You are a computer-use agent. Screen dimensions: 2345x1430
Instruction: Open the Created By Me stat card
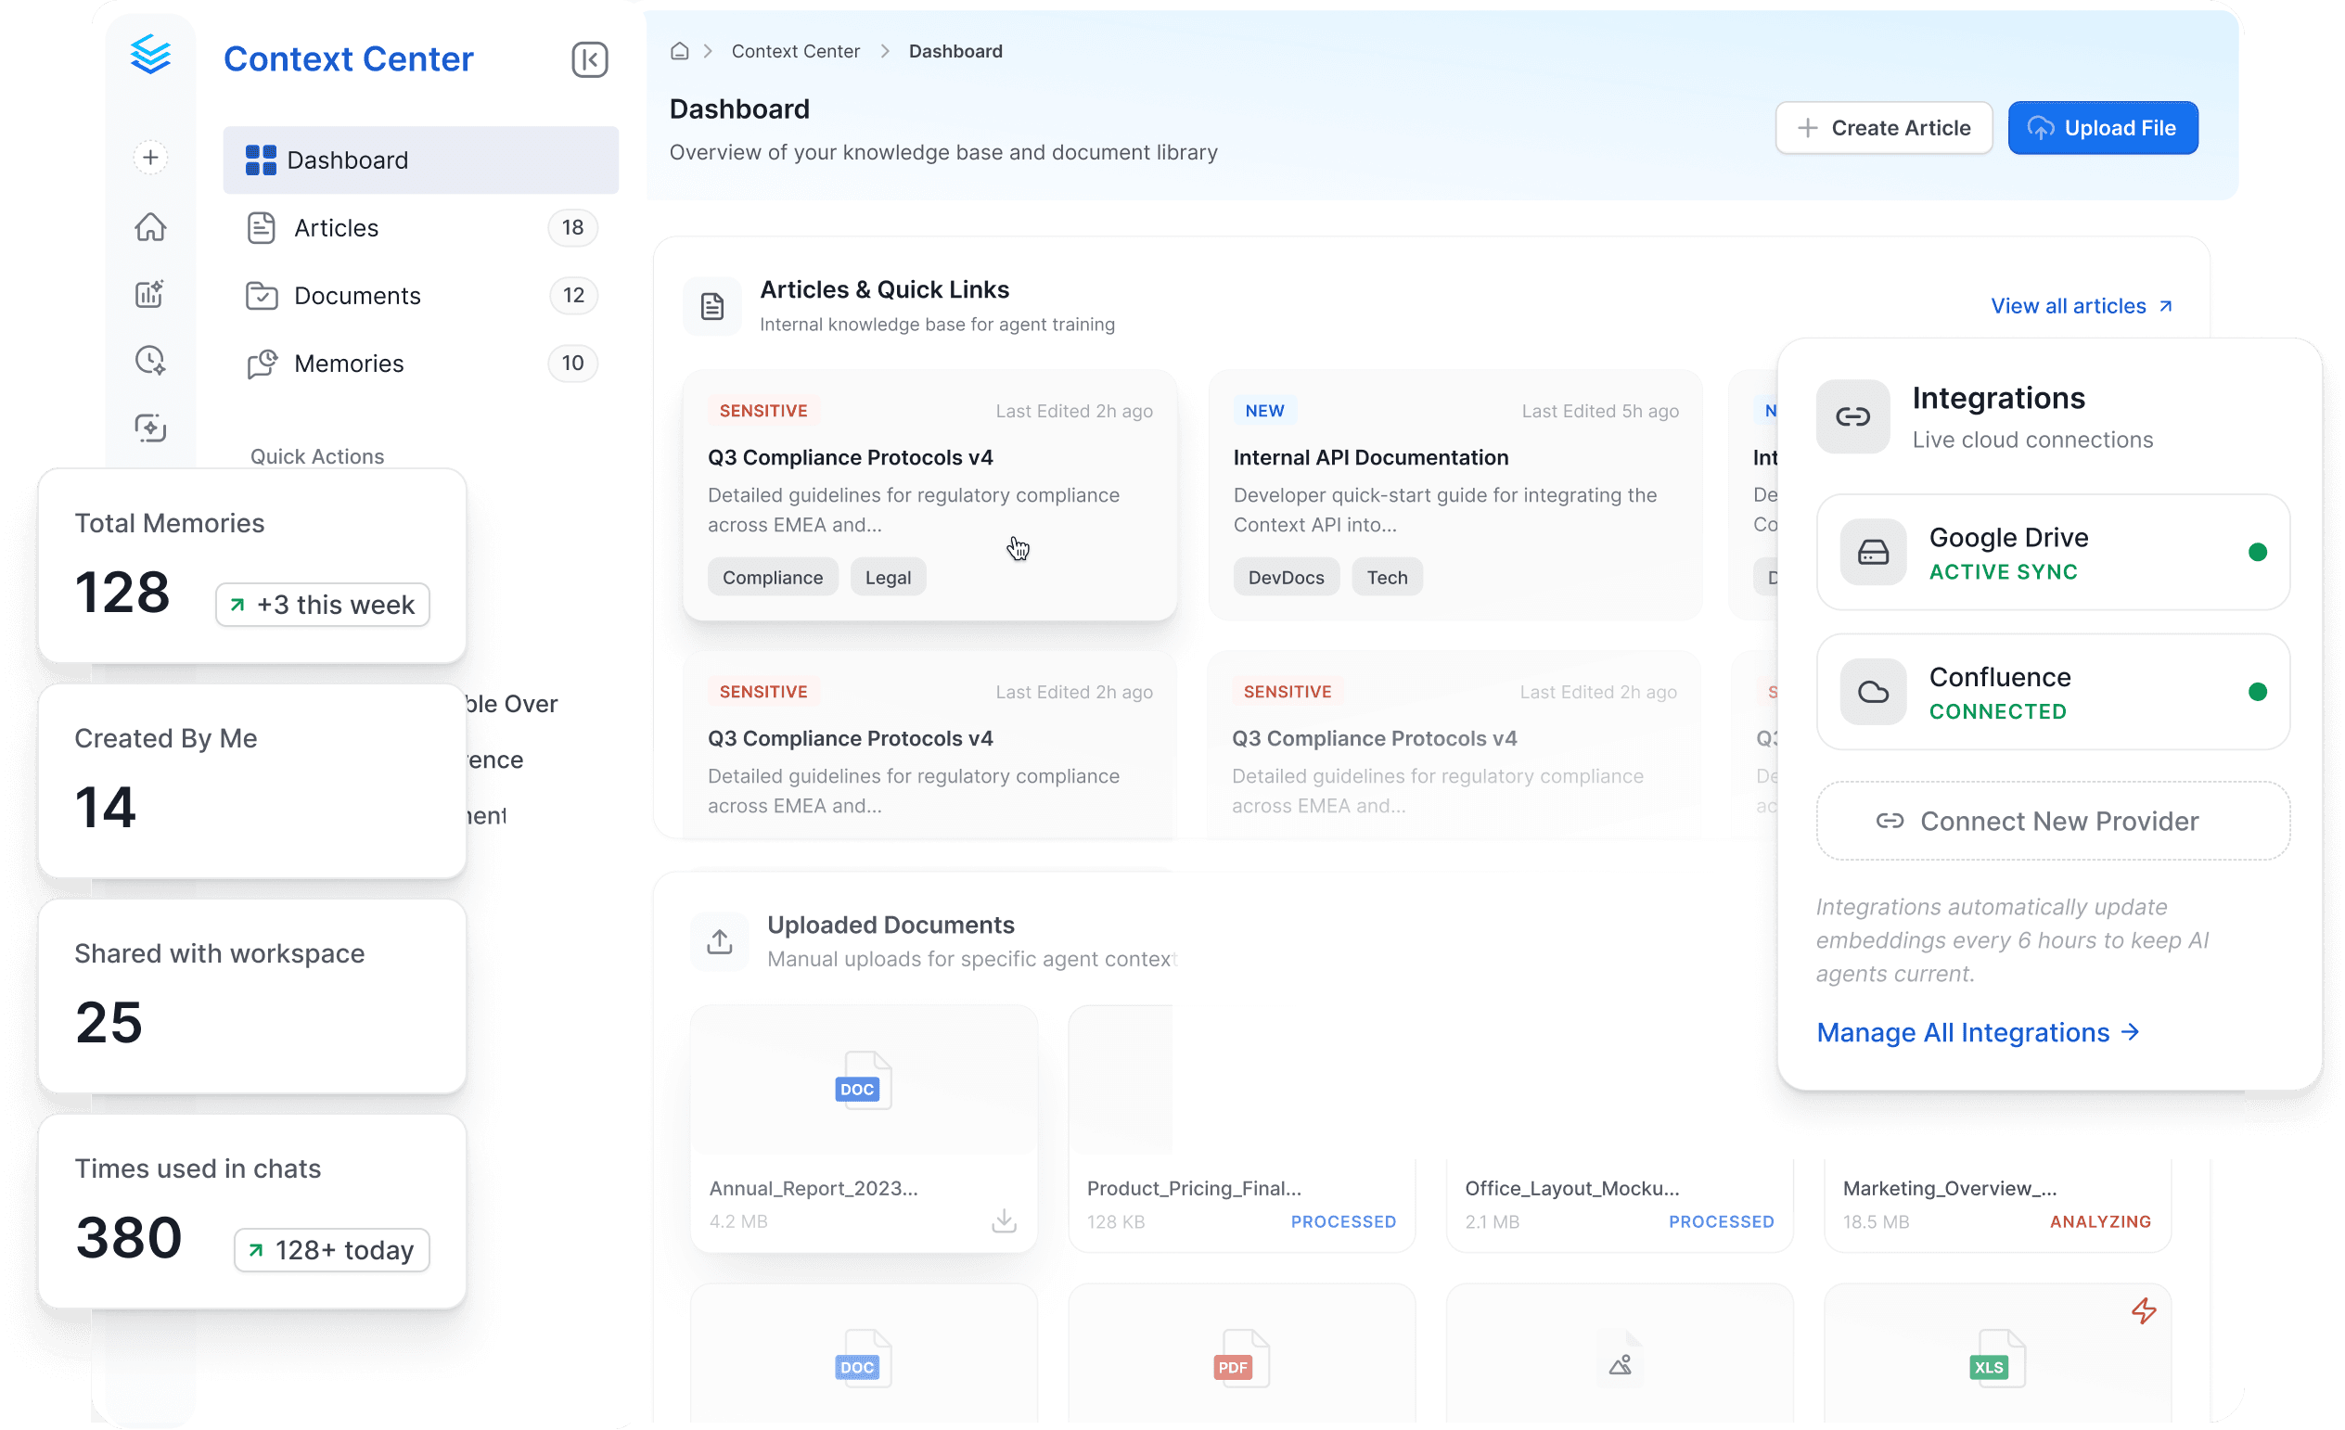click(x=252, y=781)
